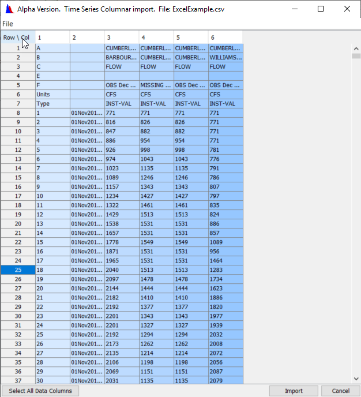Click the Row \ Col corner header

(x=17, y=38)
